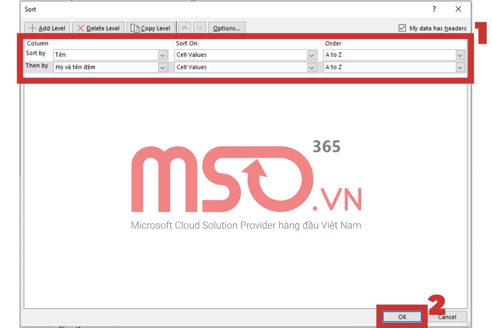Click the Delete Level button
492x328 pixels.
tap(98, 28)
